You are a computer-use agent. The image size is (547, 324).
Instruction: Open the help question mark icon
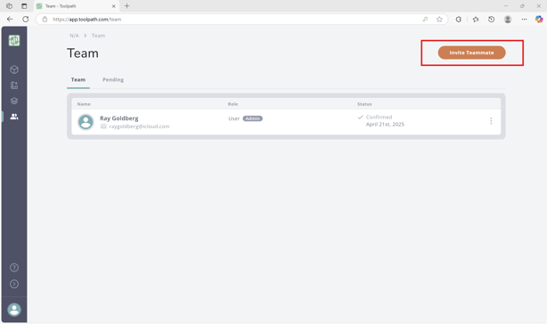click(14, 268)
